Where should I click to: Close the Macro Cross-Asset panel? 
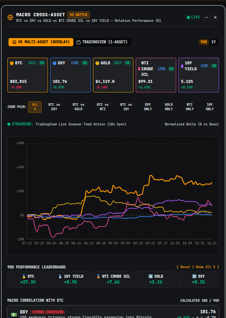pos(215,17)
